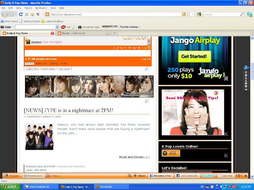Collapse the bottom toolbar with the double chevron
Viewport: 254px width, 190px height.
246,176
